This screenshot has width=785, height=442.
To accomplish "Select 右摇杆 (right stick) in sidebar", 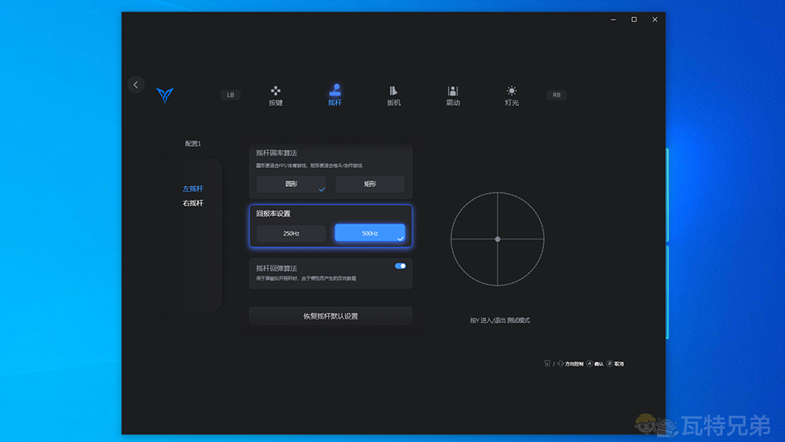I will click(x=193, y=203).
